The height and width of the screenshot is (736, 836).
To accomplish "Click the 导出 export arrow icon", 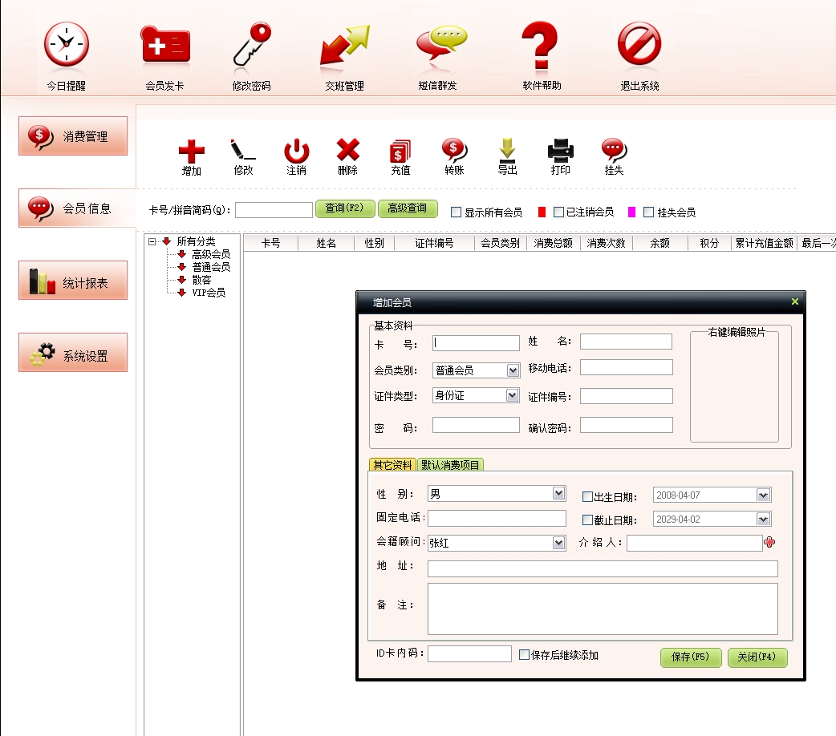I will coord(507,152).
